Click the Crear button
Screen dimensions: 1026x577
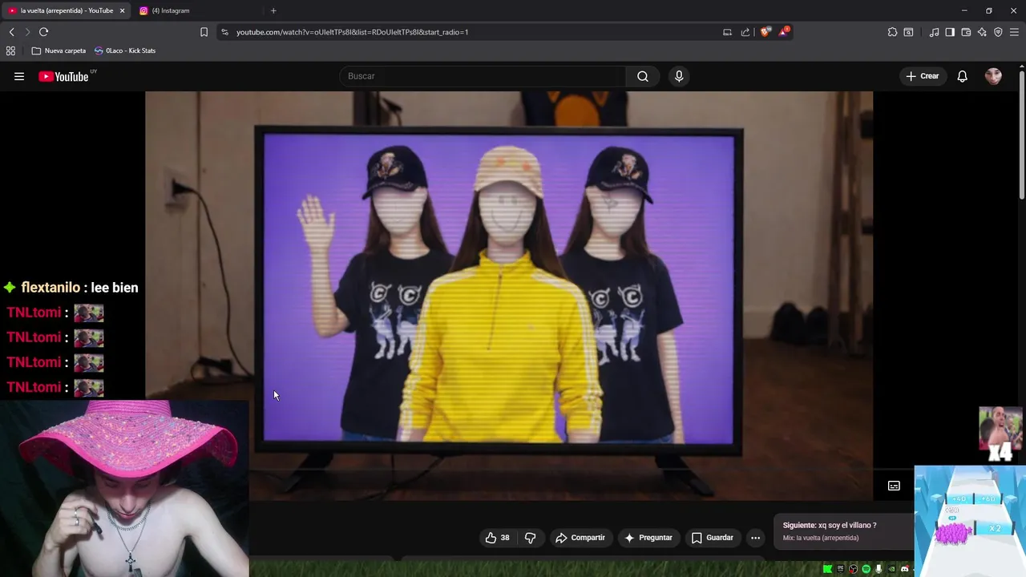point(922,76)
